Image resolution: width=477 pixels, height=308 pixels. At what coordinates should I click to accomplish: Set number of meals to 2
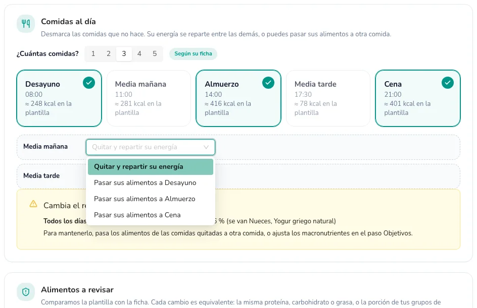109,54
